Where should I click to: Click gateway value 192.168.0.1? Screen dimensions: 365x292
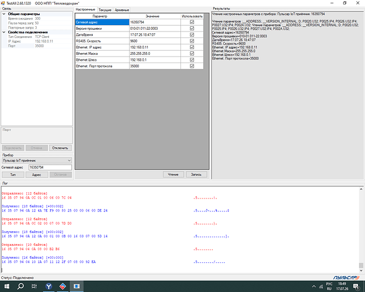click(x=155, y=60)
